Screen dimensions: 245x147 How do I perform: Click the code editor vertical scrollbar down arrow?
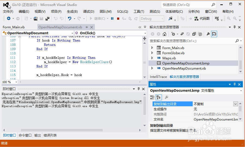pos(144,77)
